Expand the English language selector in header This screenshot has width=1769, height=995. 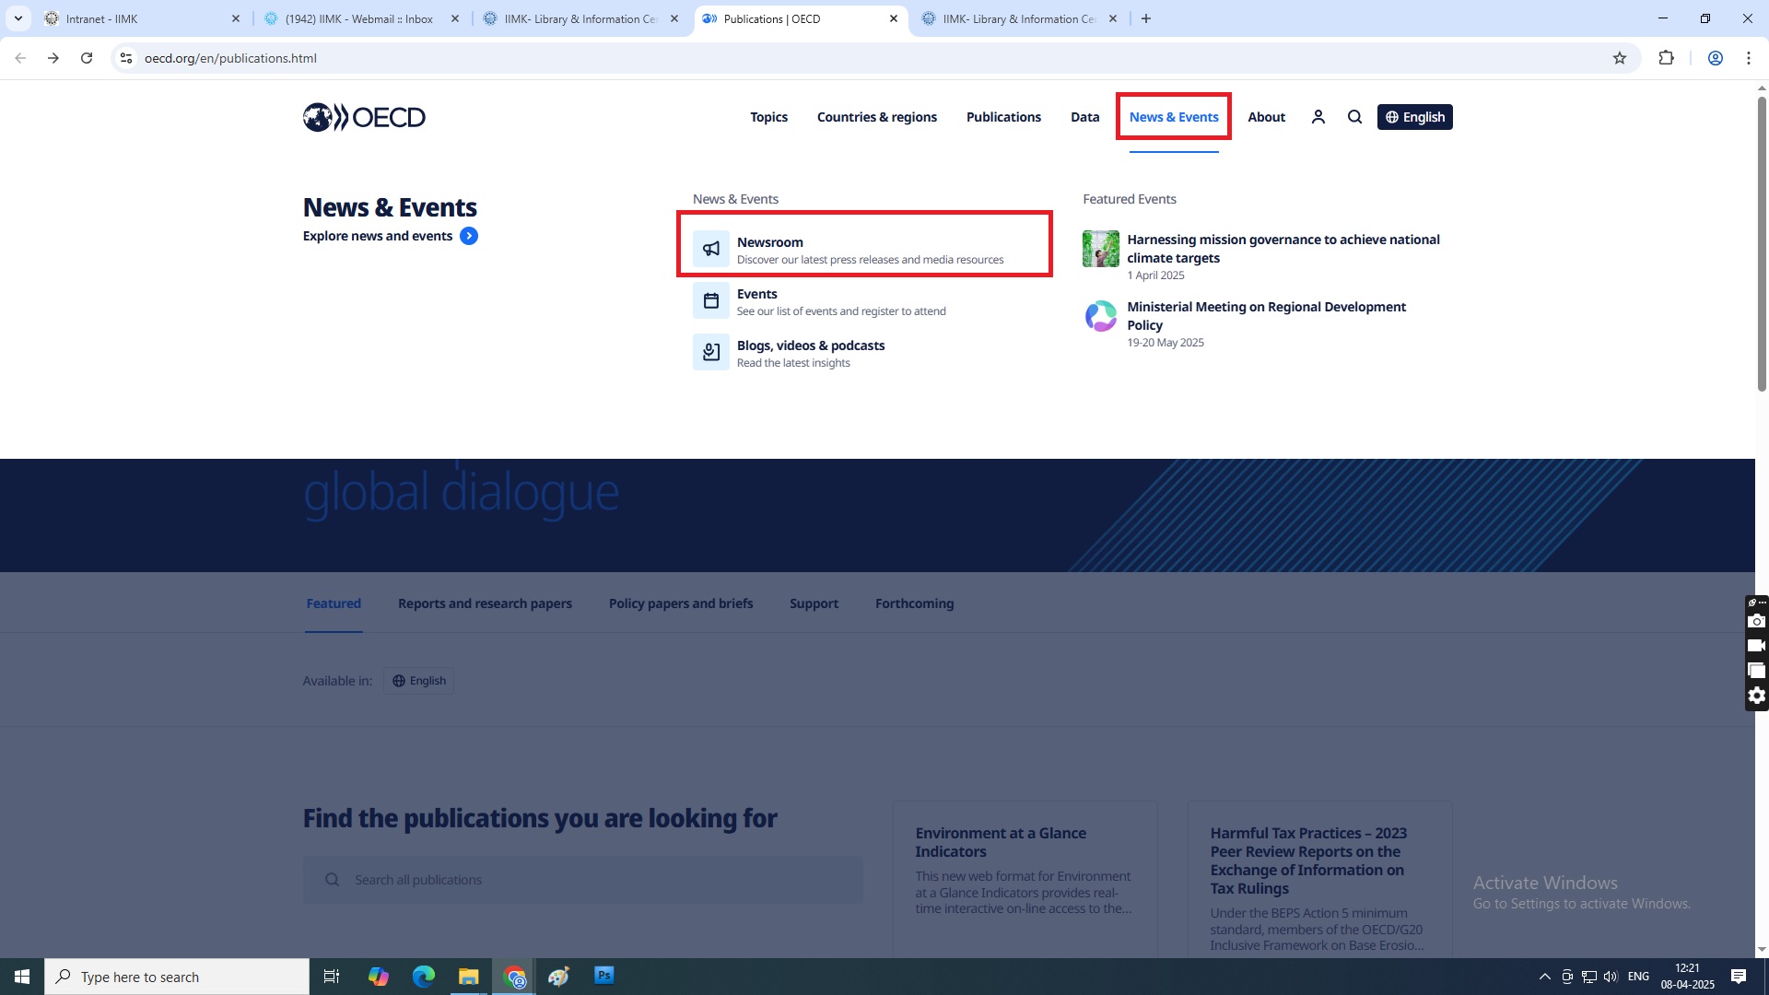1414,117
